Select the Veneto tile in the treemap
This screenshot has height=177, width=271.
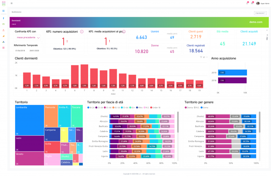coord(30,159)
